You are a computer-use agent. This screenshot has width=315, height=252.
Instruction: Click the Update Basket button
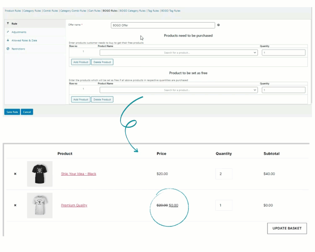click(287, 228)
